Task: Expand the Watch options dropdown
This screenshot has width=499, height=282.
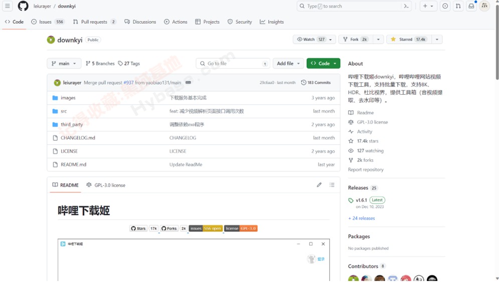Action: 314,40
